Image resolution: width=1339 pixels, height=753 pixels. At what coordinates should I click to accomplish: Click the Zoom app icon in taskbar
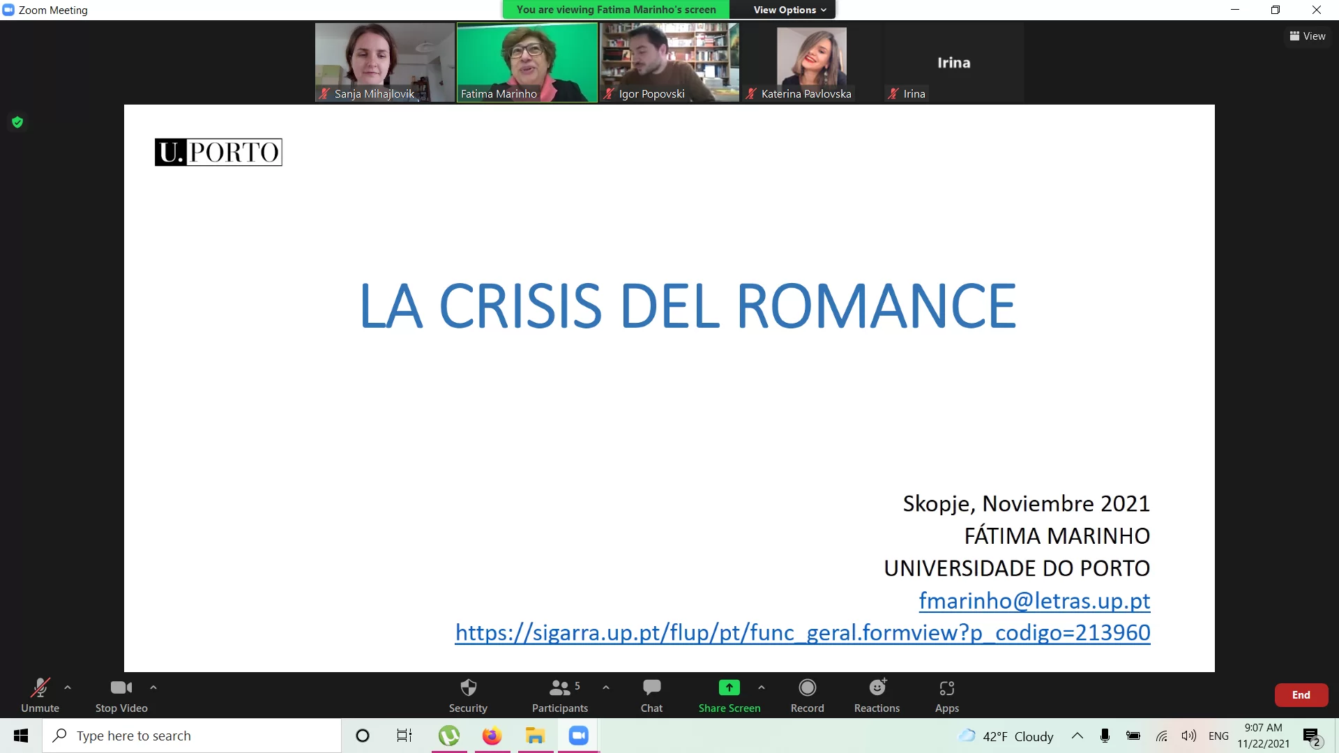(x=579, y=736)
